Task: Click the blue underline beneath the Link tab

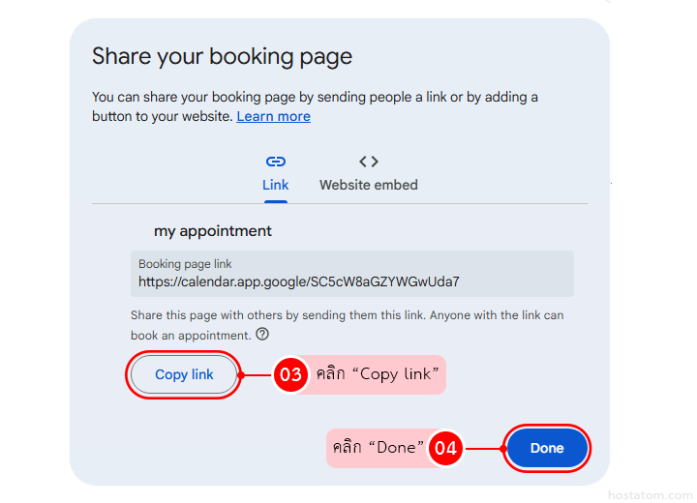Action: click(x=275, y=201)
